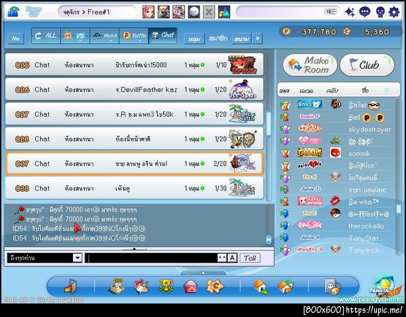This screenshot has width=406, height=317.
Task: Click the golf ball item icon
Action: pos(194,12)
